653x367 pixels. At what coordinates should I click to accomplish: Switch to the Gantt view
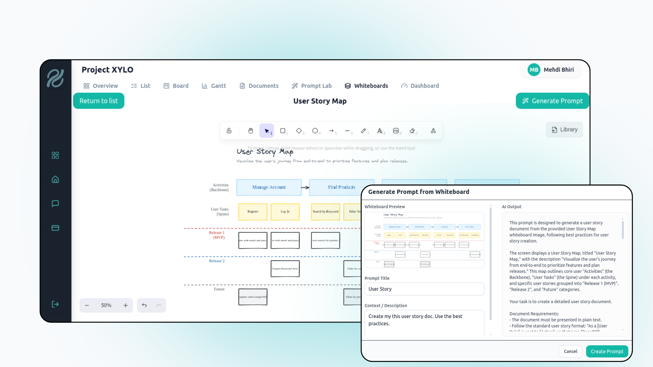pos(214,86)
